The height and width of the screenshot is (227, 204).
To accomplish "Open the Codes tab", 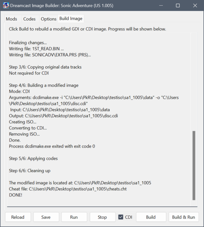I will click(29, 19).
